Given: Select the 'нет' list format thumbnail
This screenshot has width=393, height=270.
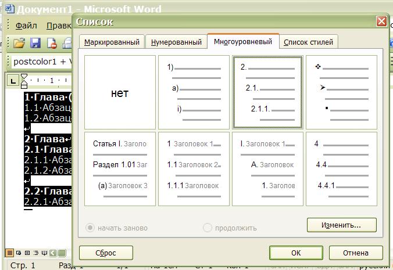Looking at the screenshot, I should click(120, 93).
